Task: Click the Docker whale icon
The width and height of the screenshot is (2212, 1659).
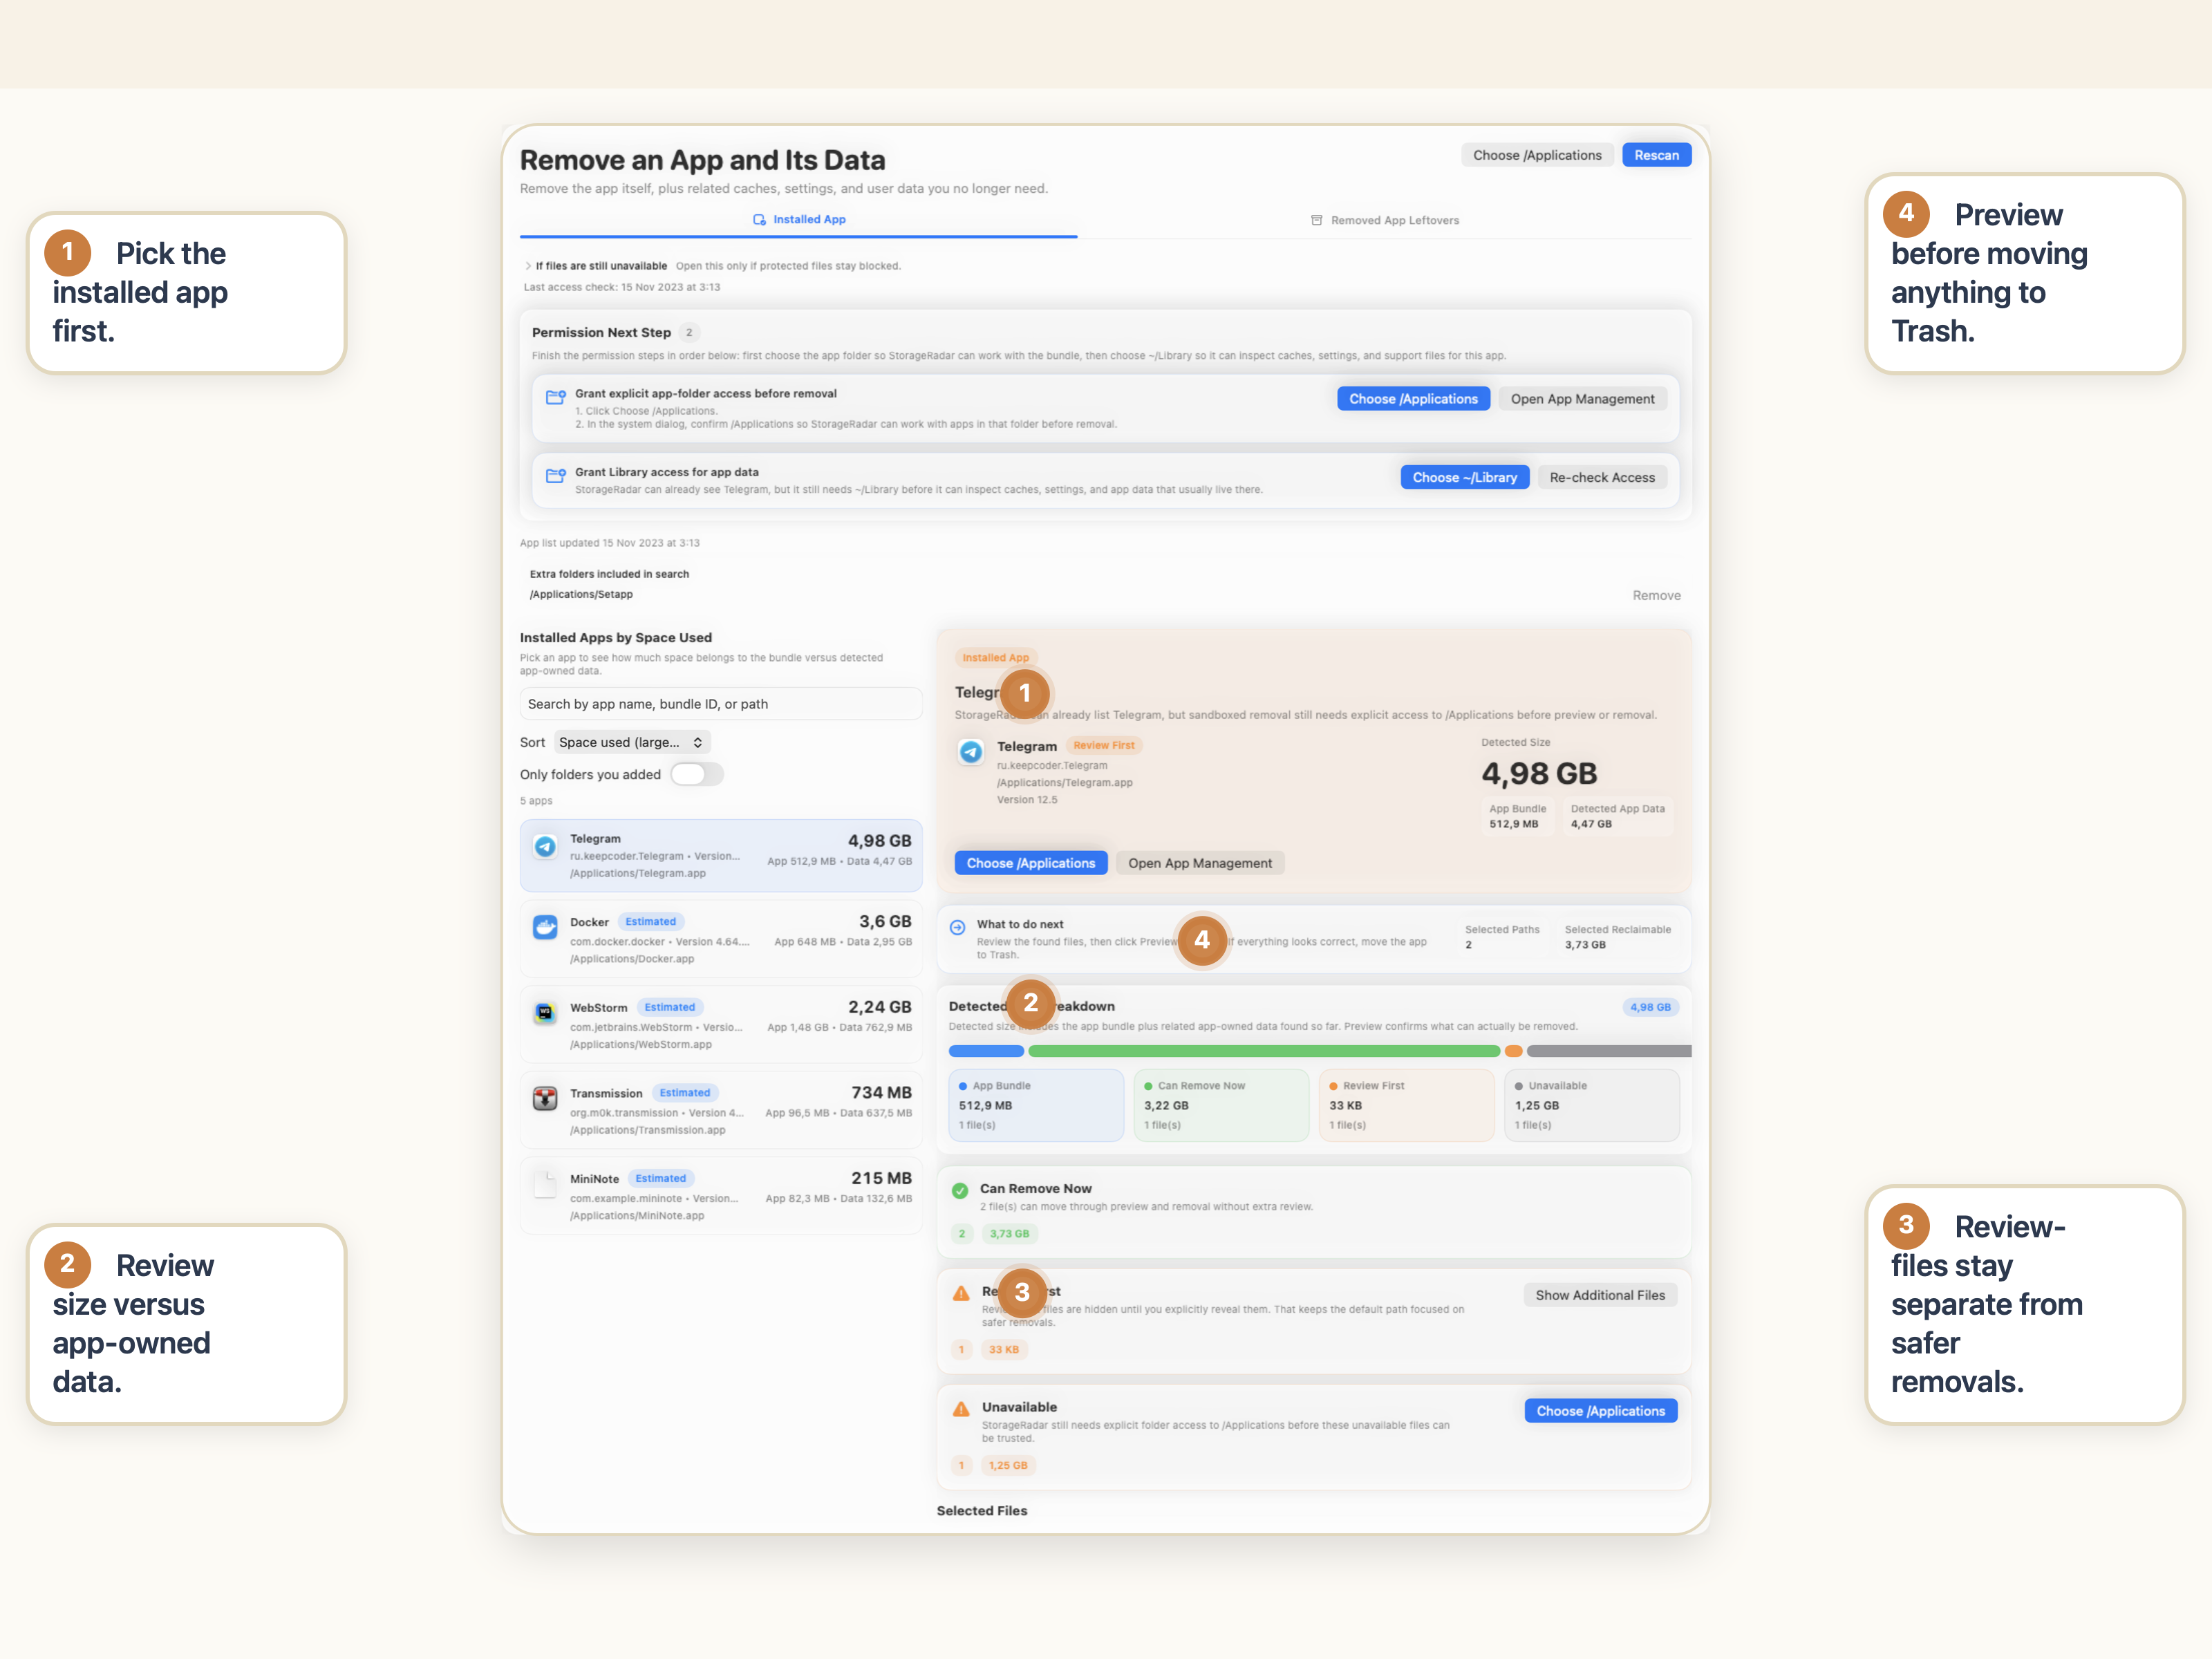Action: coord(545,928)
